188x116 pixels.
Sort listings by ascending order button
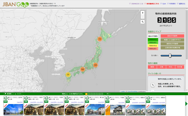[18, 94]
